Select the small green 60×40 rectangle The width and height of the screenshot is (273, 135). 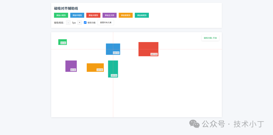[x=62, y=42]
